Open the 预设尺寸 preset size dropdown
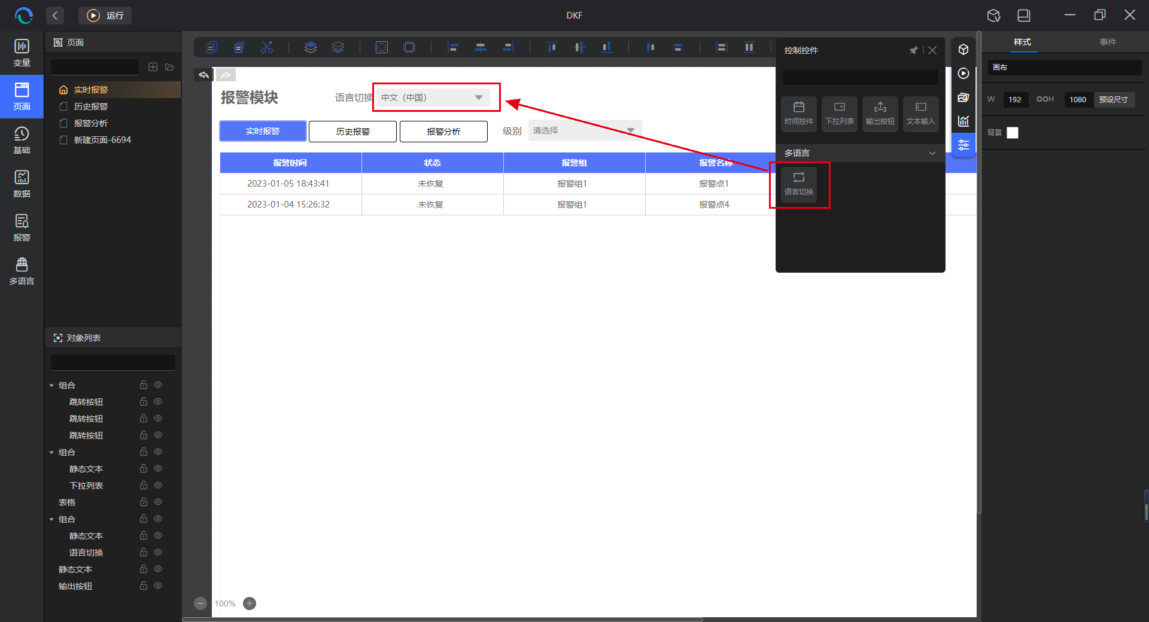 click(x=1114, y=99)
